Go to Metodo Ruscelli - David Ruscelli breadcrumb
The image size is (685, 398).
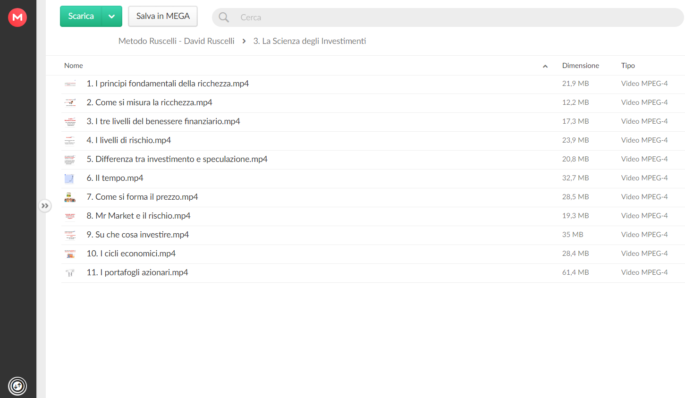point(176,41)
